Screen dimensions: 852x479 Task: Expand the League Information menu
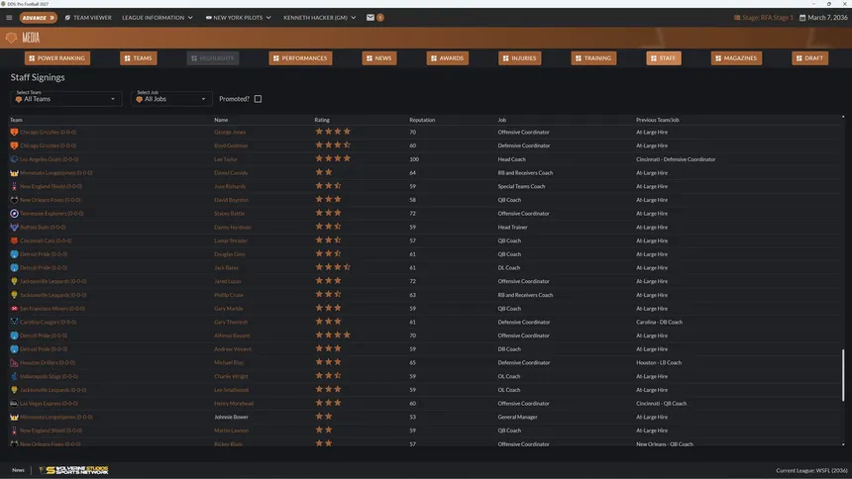point(158,18)
